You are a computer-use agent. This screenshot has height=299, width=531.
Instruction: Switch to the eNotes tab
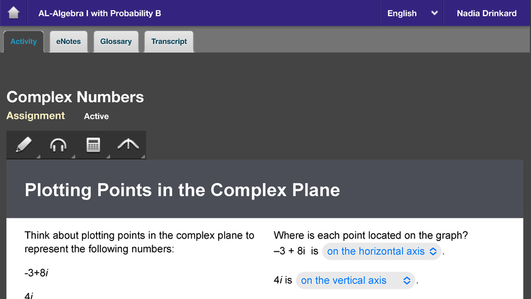pyautogui.click(x=68, y=41)
